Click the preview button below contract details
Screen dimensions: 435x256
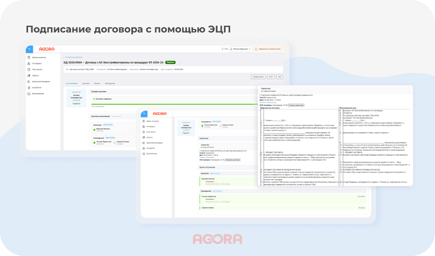(x=258, y=77)
